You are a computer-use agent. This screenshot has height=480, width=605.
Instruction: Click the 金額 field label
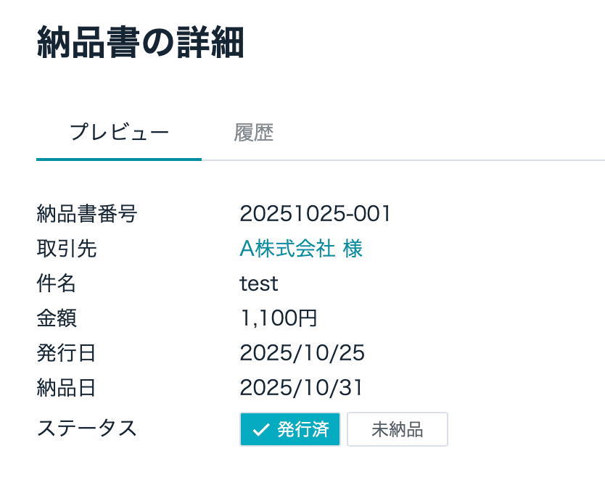[57, 318]
